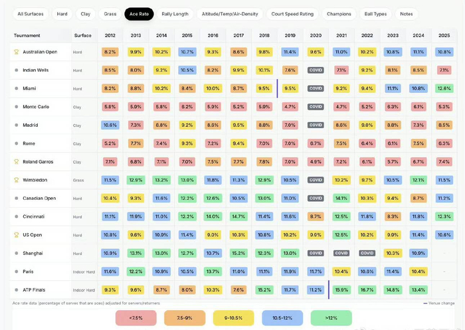The height and width of the screenshot is (330, 465).
Task: Click the trophy icon next to Roland Garros
Action: tap(17, 161)
